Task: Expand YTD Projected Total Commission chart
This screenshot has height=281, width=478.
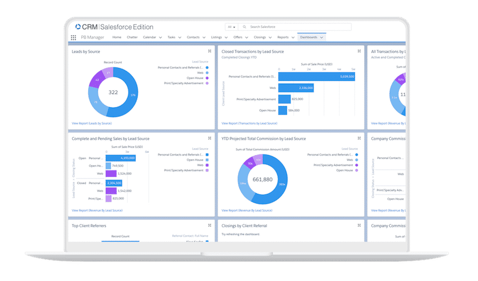Action: click(360, 139)
